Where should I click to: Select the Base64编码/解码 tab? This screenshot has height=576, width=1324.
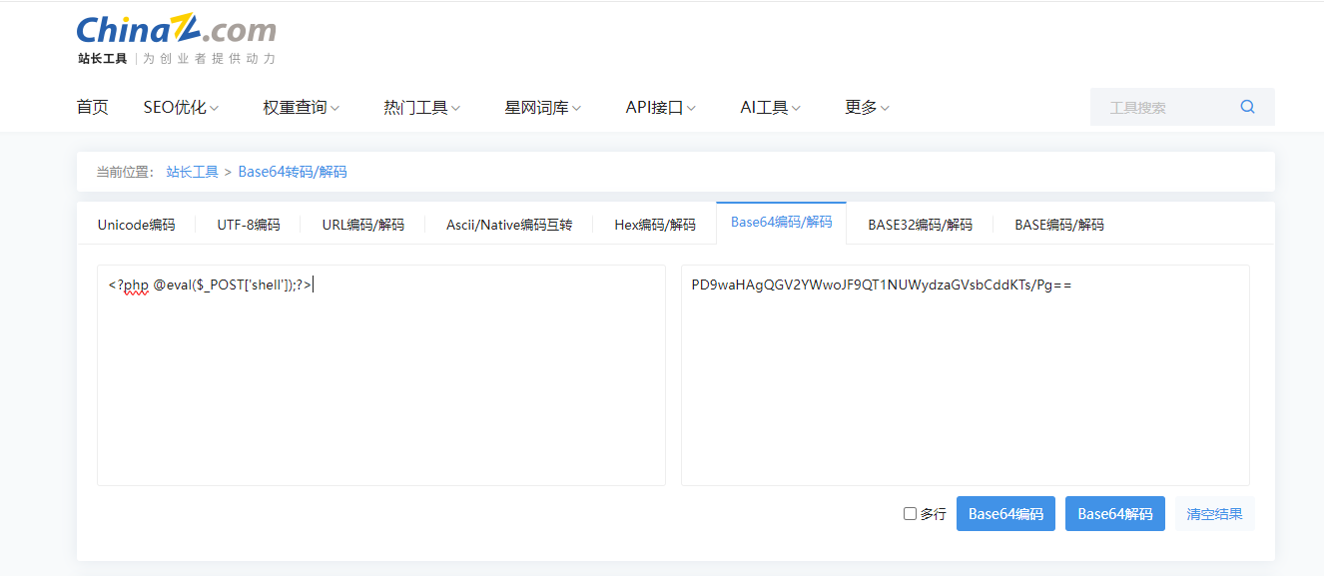[x=781, y=222]
